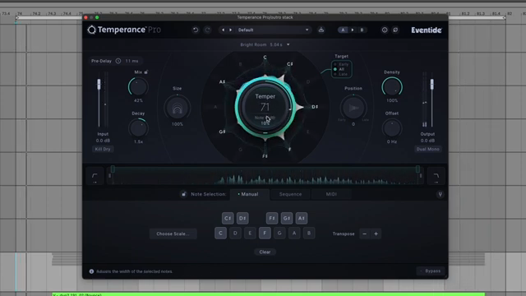This screenshot has width=526, height=296.
Task: Switch to the Sequence tab
Action: (x=290, y=194)
